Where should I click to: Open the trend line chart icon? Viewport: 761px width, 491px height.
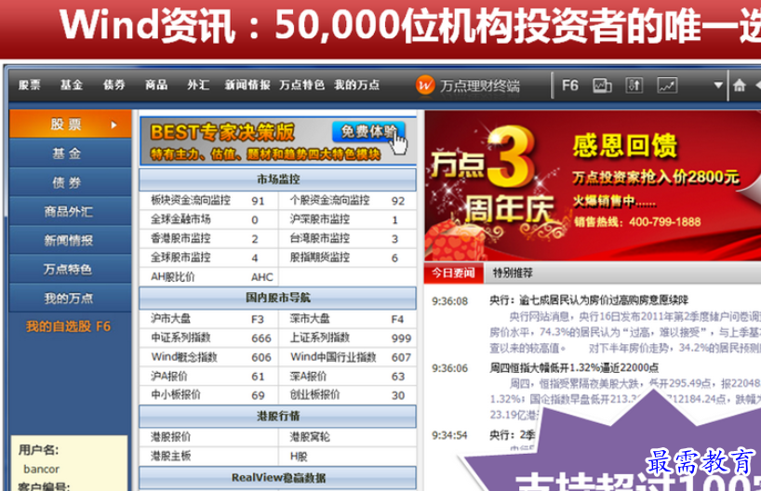[667, 86]
